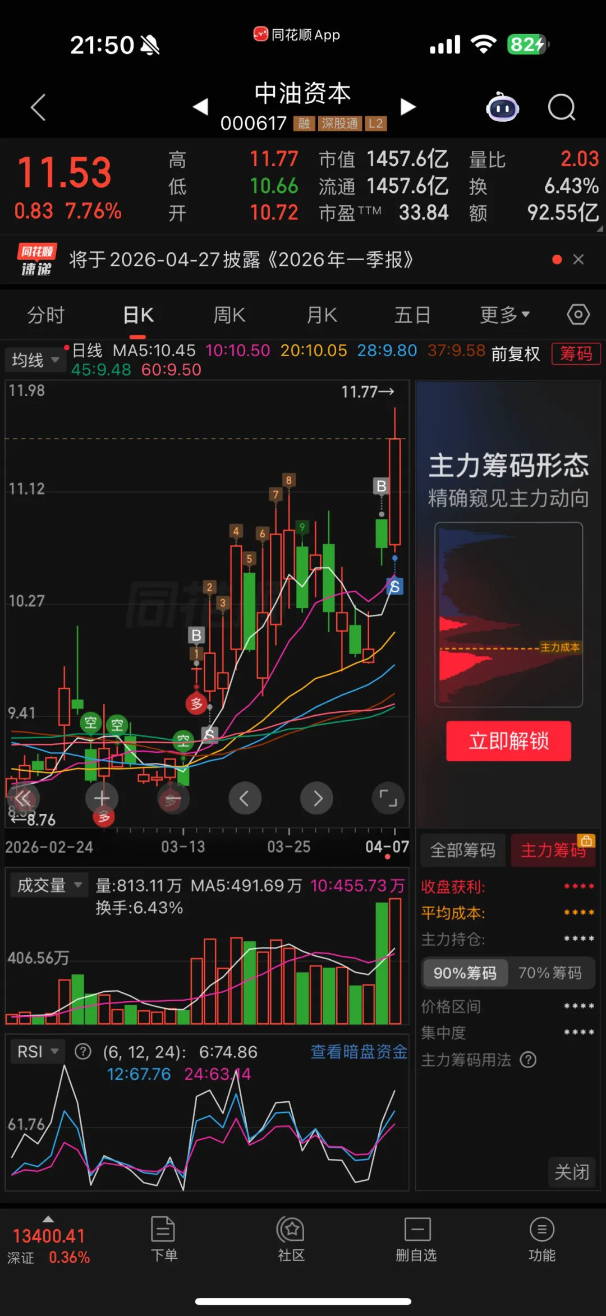This screenshot has width=606, height=1316.
Task: Select the locked 主力筹码 tab
Action: [x=553, y=850]
